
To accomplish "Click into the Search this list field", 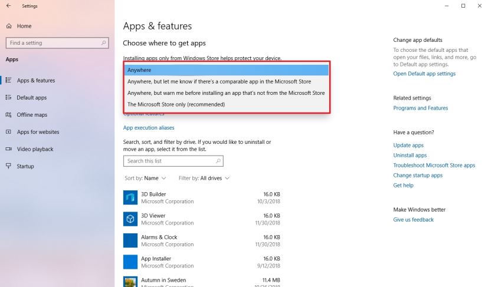I will pos(173,161).
